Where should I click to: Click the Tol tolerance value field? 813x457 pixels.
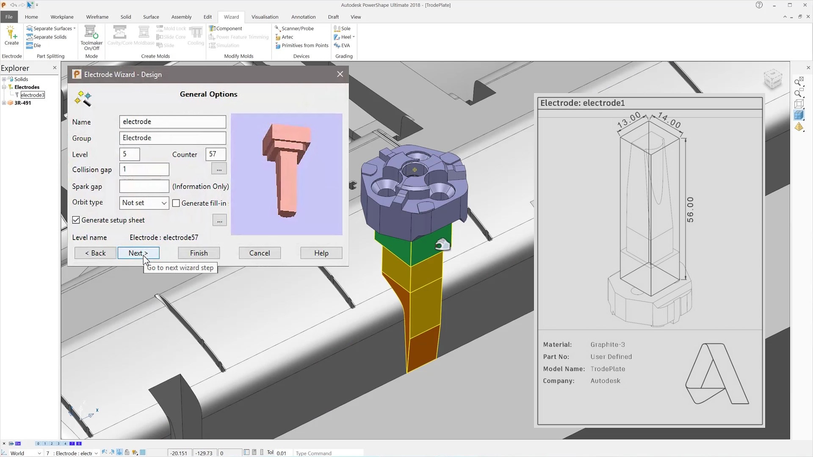click(x=283, y=453)
